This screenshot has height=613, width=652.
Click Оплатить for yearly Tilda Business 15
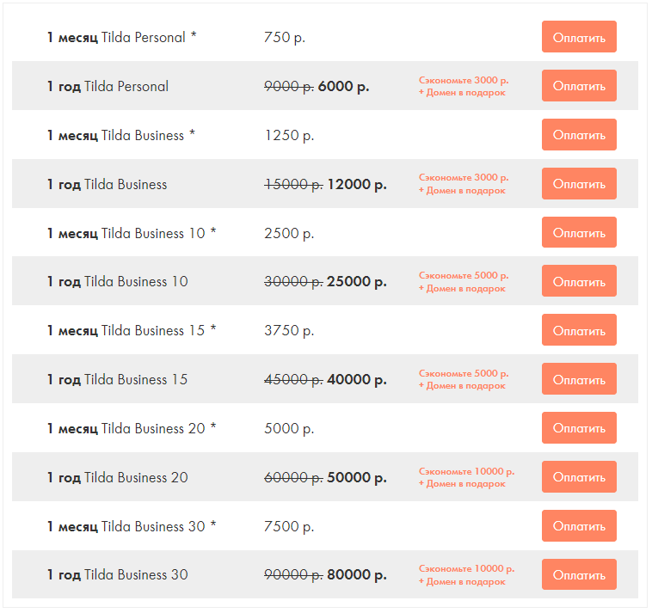[579, 379]
